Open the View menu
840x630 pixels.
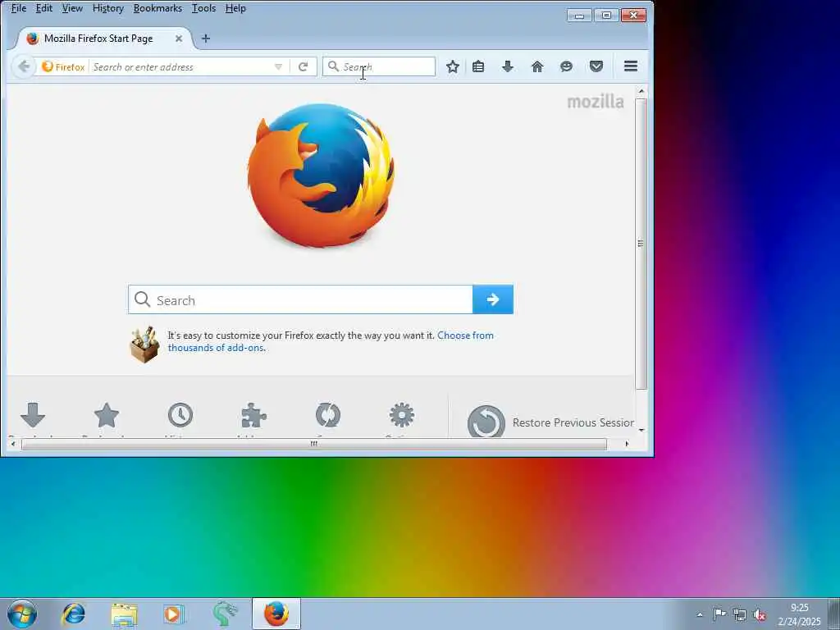tap(72, 8)
